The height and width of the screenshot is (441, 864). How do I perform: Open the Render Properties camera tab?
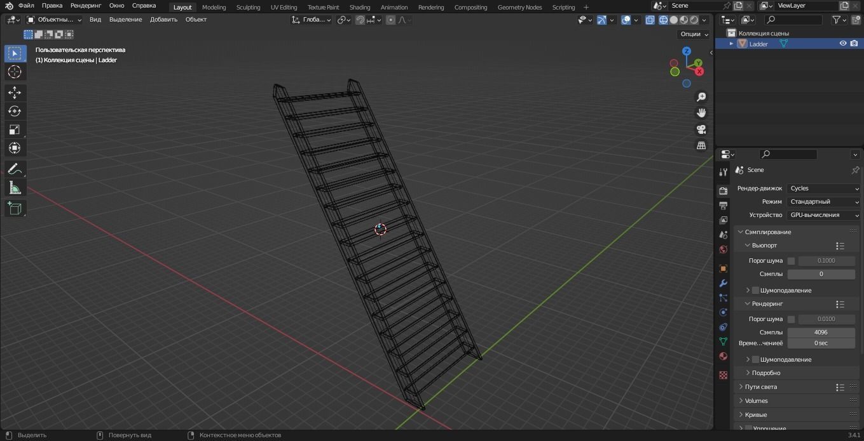[x=723, y=190]
